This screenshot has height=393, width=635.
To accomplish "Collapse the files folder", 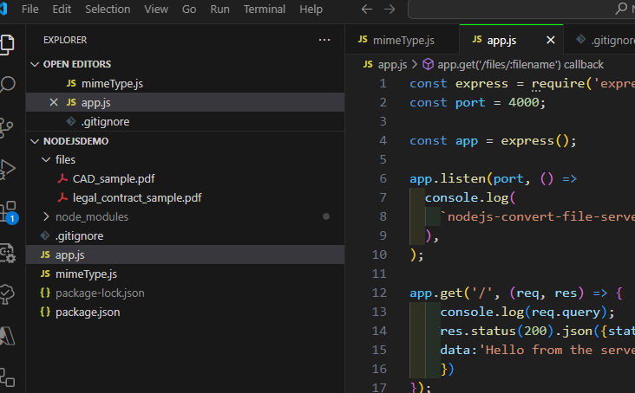I will [x=47, y=159].
